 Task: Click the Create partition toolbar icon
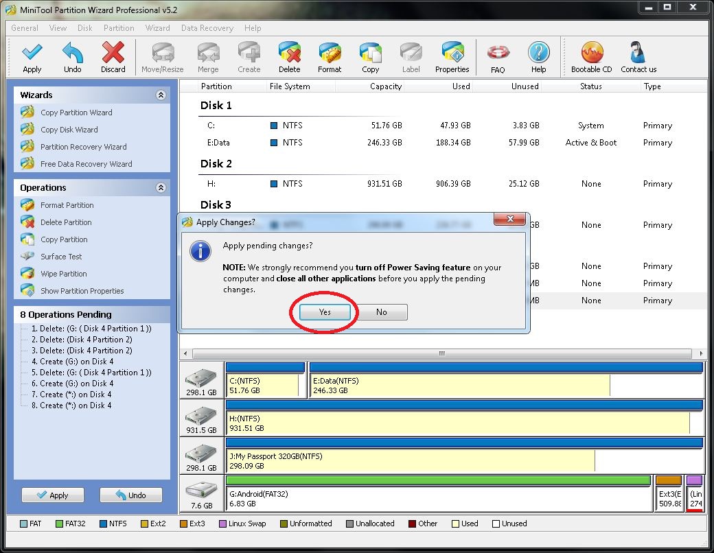(x=249, y=58)
